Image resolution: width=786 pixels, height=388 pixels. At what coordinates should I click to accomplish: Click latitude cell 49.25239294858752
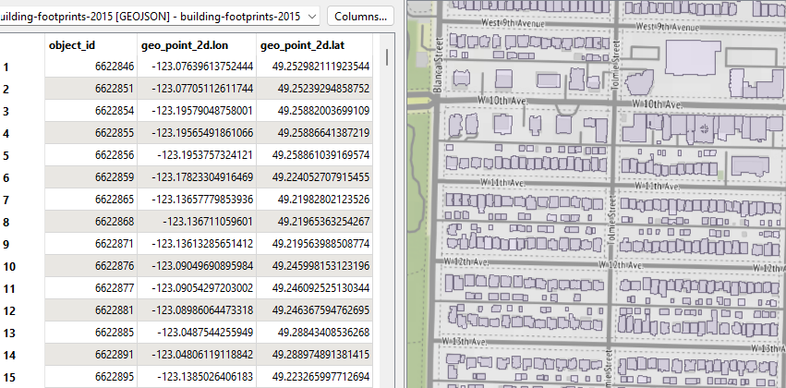pyautogui.click(x=314, y=89)
